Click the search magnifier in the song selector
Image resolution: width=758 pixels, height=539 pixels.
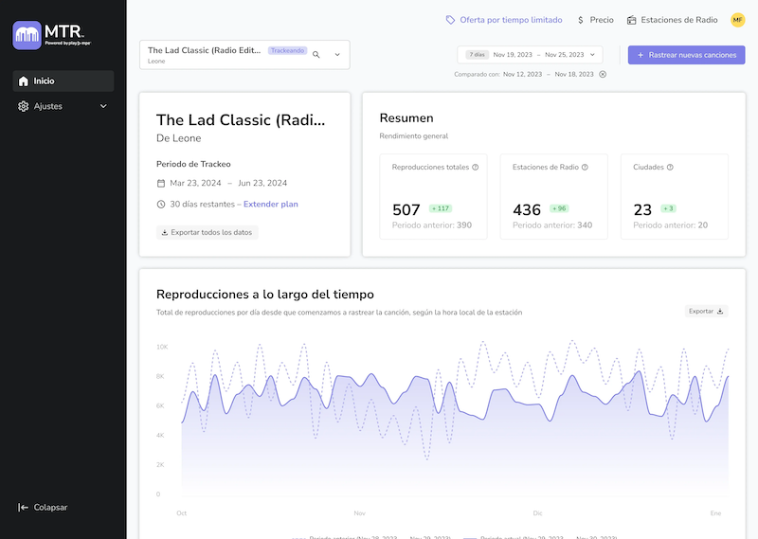coord(316,55)
